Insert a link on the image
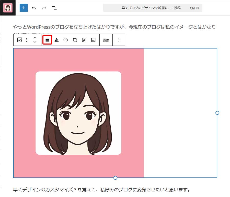 (66, 40)
